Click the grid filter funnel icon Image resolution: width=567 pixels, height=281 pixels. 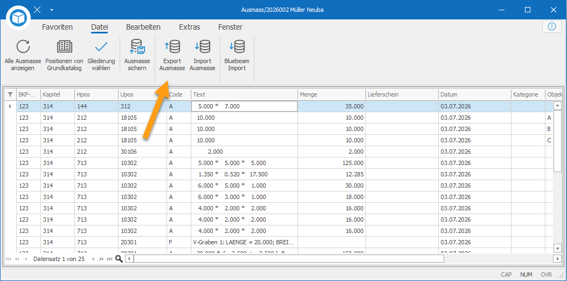coord(10,94)
